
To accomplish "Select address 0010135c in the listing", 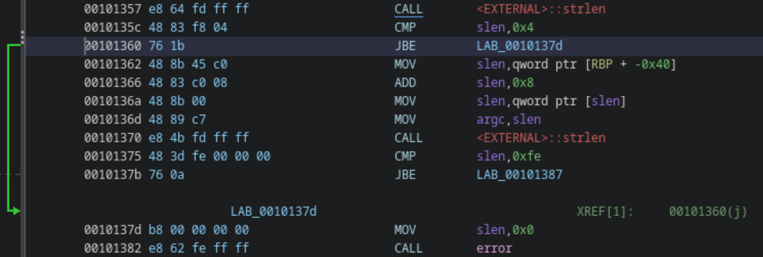I will (x=113, y=28).
